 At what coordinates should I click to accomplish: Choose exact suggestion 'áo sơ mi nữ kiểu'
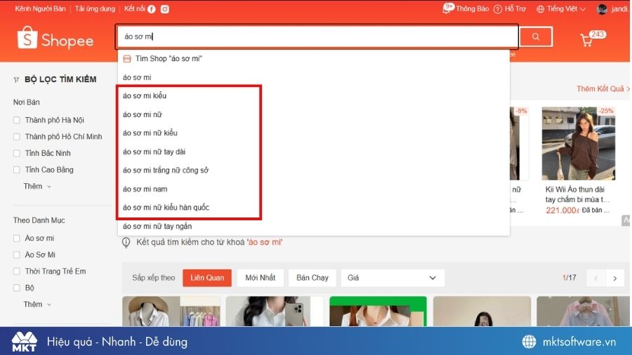tap(314, 133)
